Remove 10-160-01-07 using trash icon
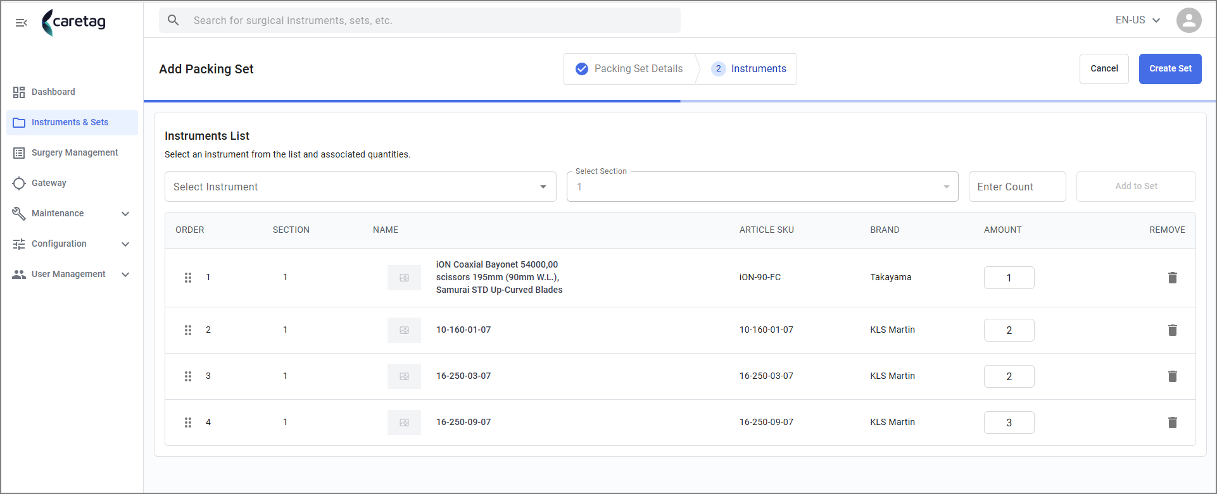1217x494 pixels. coord(1172,330)
